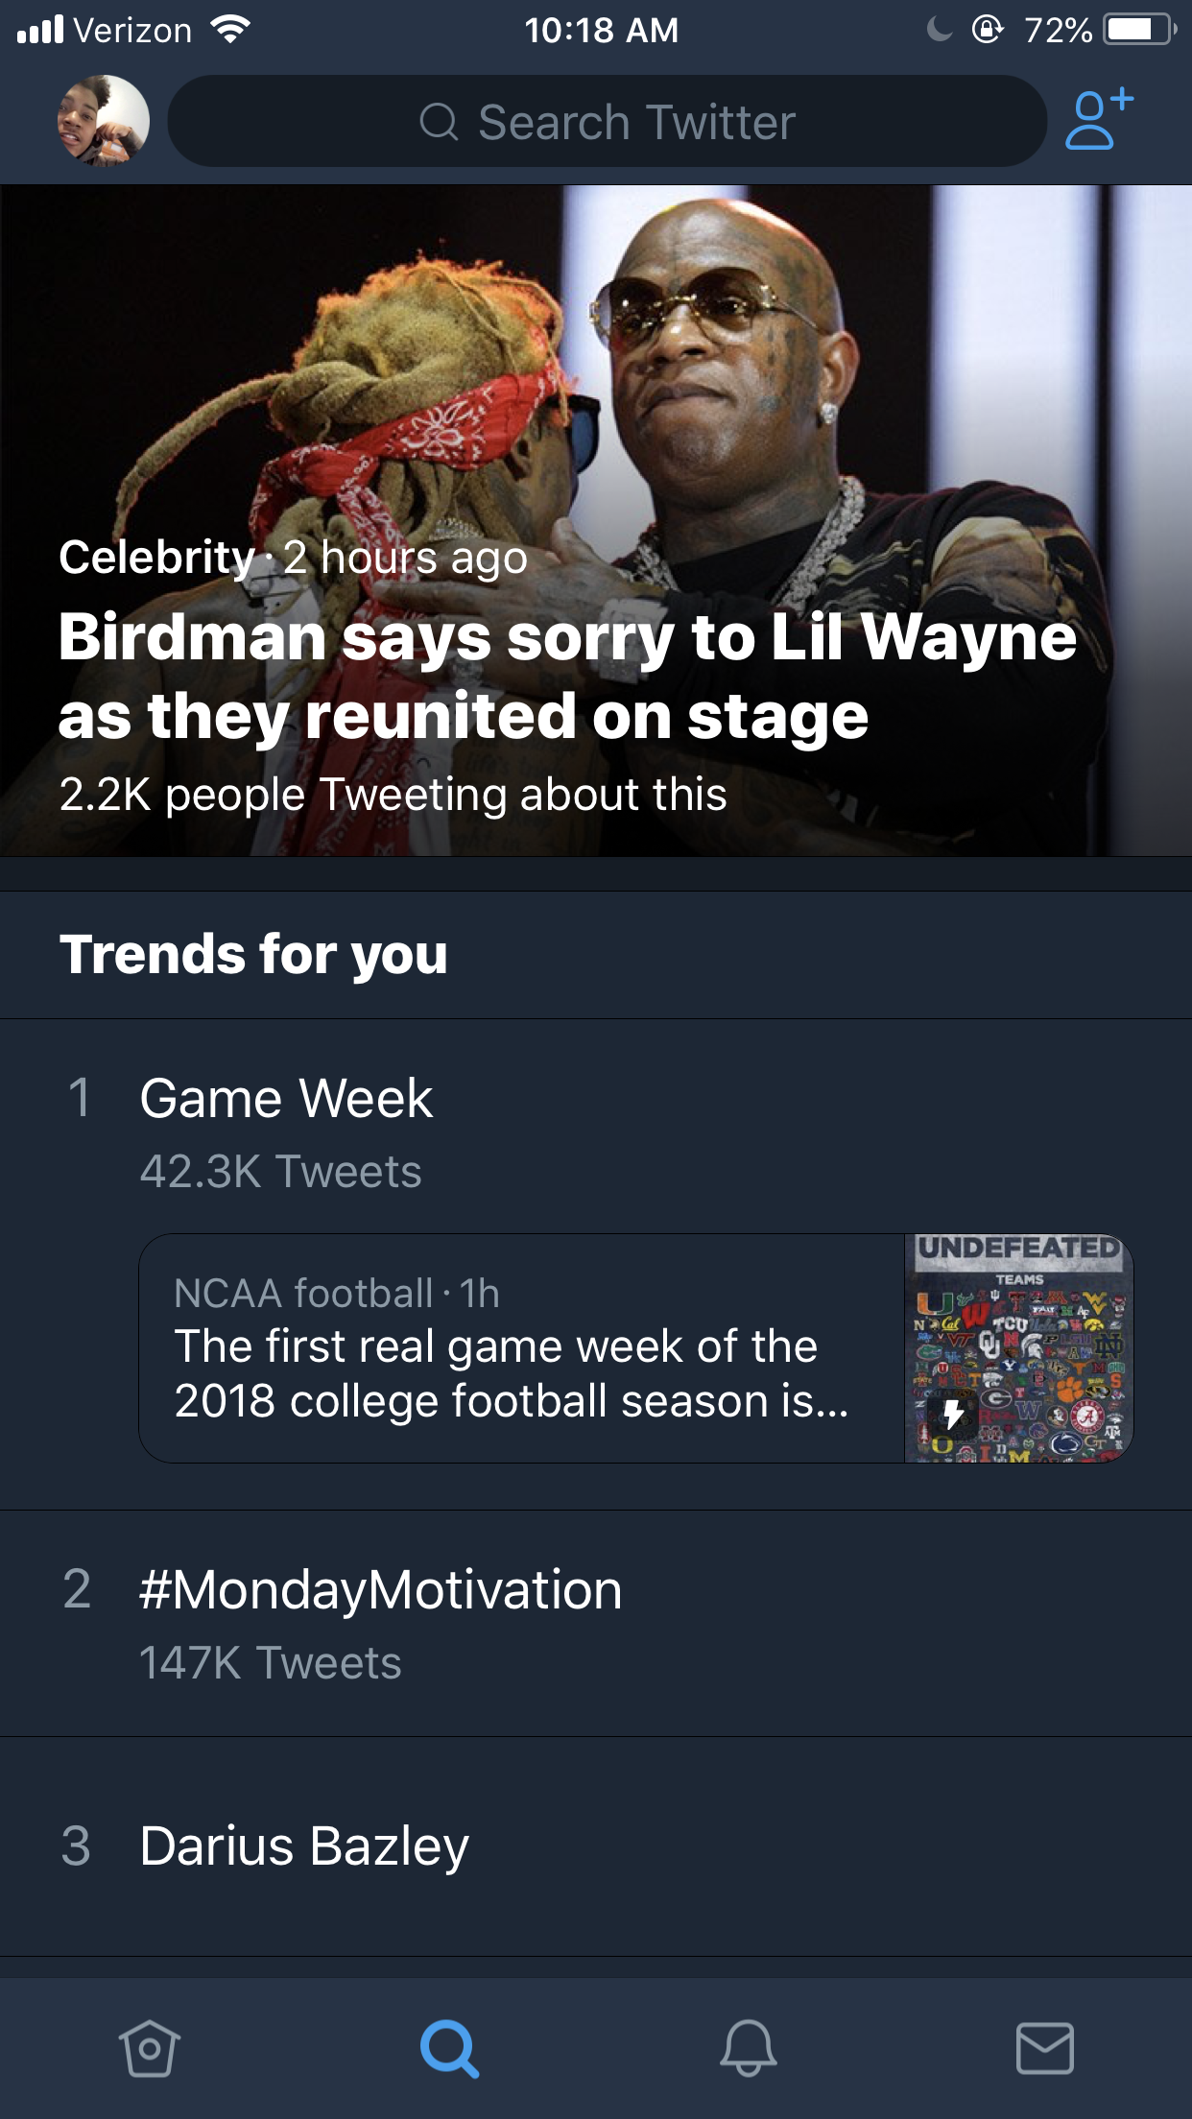Open the Messages envelope tab
1192x2119 pixels.
1045,2048
